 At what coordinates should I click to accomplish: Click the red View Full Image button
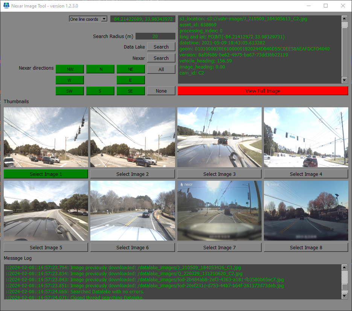click(263, 91)
